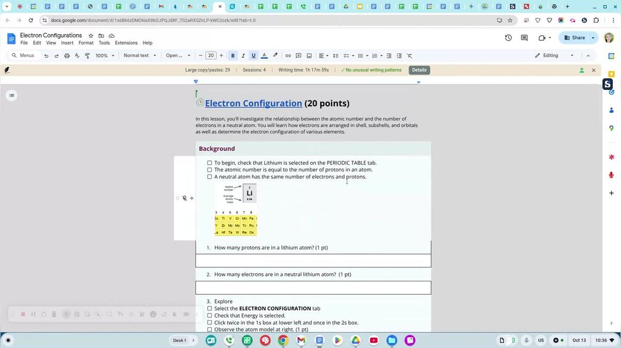Click the Insert link icon
Image resolution: width=621 pixels, height=348 pixels.
(288, 56)
